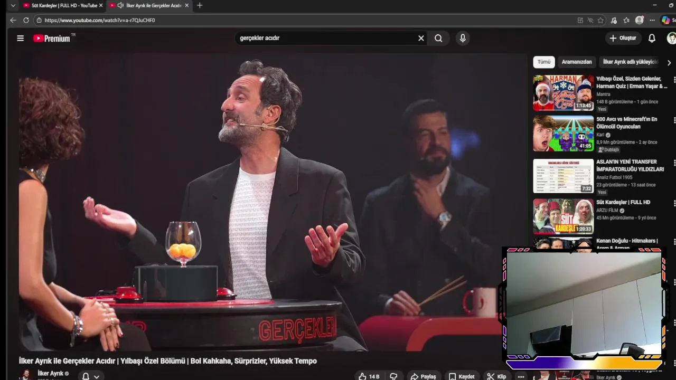The image size is (676, 380).
Task: Open the YouTube guide hamburger menu
Action: (20, 38)
